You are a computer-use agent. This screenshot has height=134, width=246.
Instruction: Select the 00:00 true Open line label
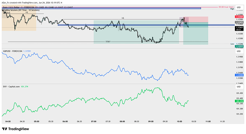226,7
